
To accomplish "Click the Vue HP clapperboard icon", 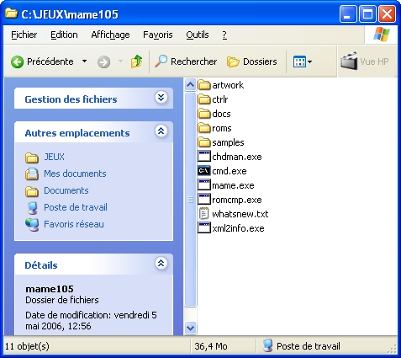I will [349, 61].
